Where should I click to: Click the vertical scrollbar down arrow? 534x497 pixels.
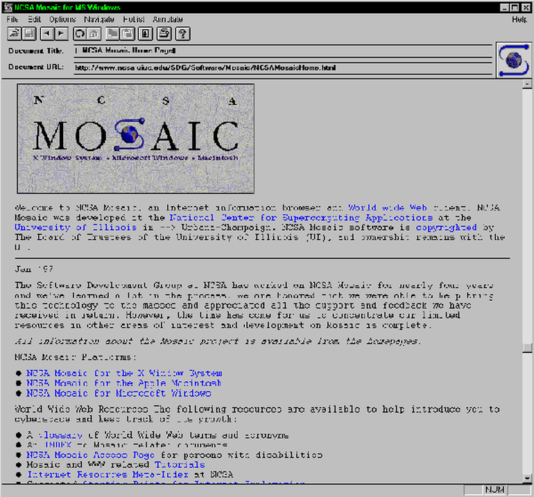click(527, 478)
